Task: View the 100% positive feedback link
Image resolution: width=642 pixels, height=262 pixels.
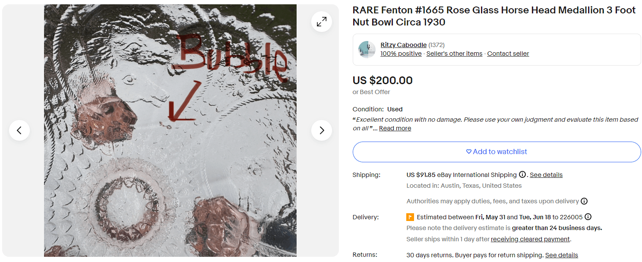Action: (x=401, y=54)
